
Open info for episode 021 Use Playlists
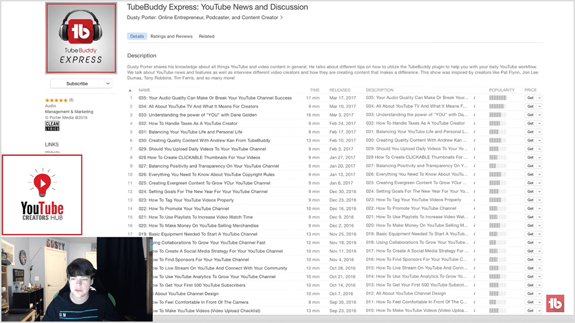pyautogui.click(x=474, y=217)
